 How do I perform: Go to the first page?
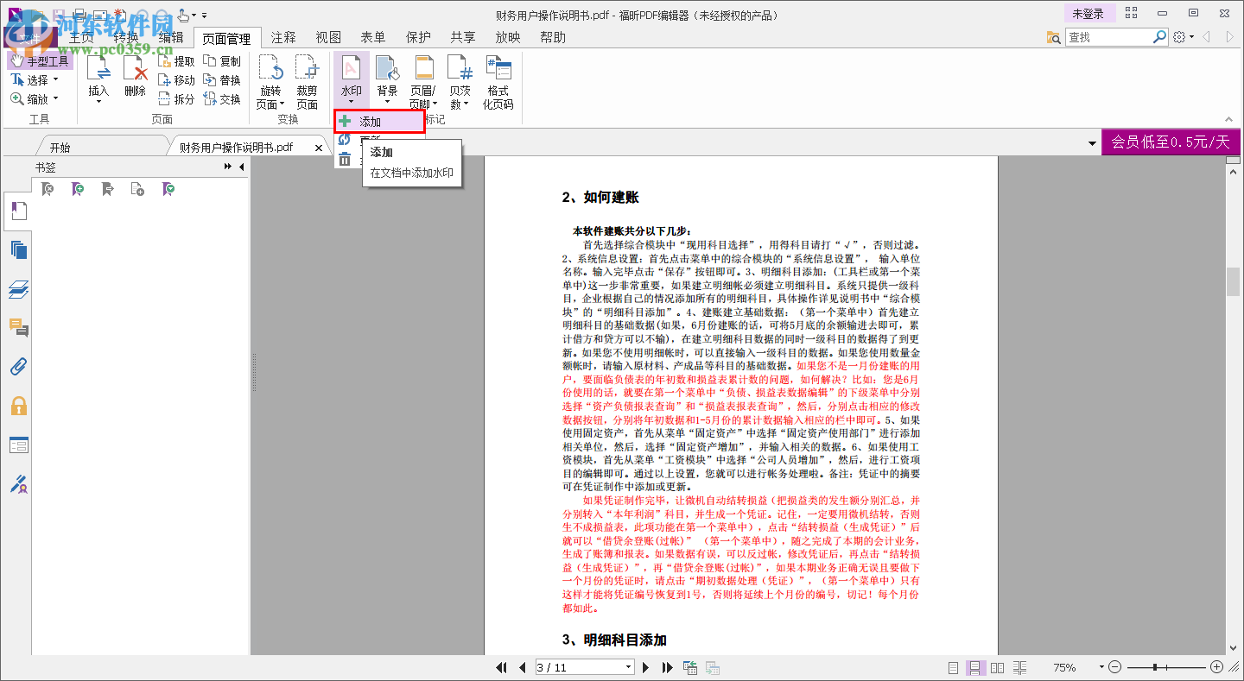click(x=501, y=667)
